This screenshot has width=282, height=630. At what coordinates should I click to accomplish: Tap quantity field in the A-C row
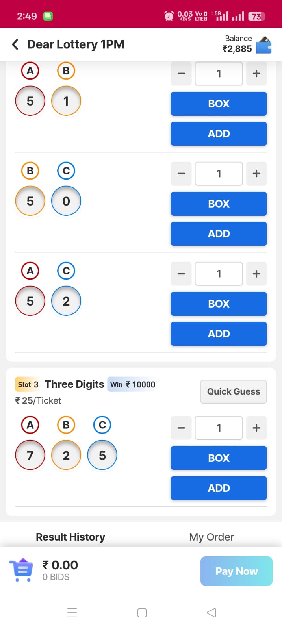point(219,274)
